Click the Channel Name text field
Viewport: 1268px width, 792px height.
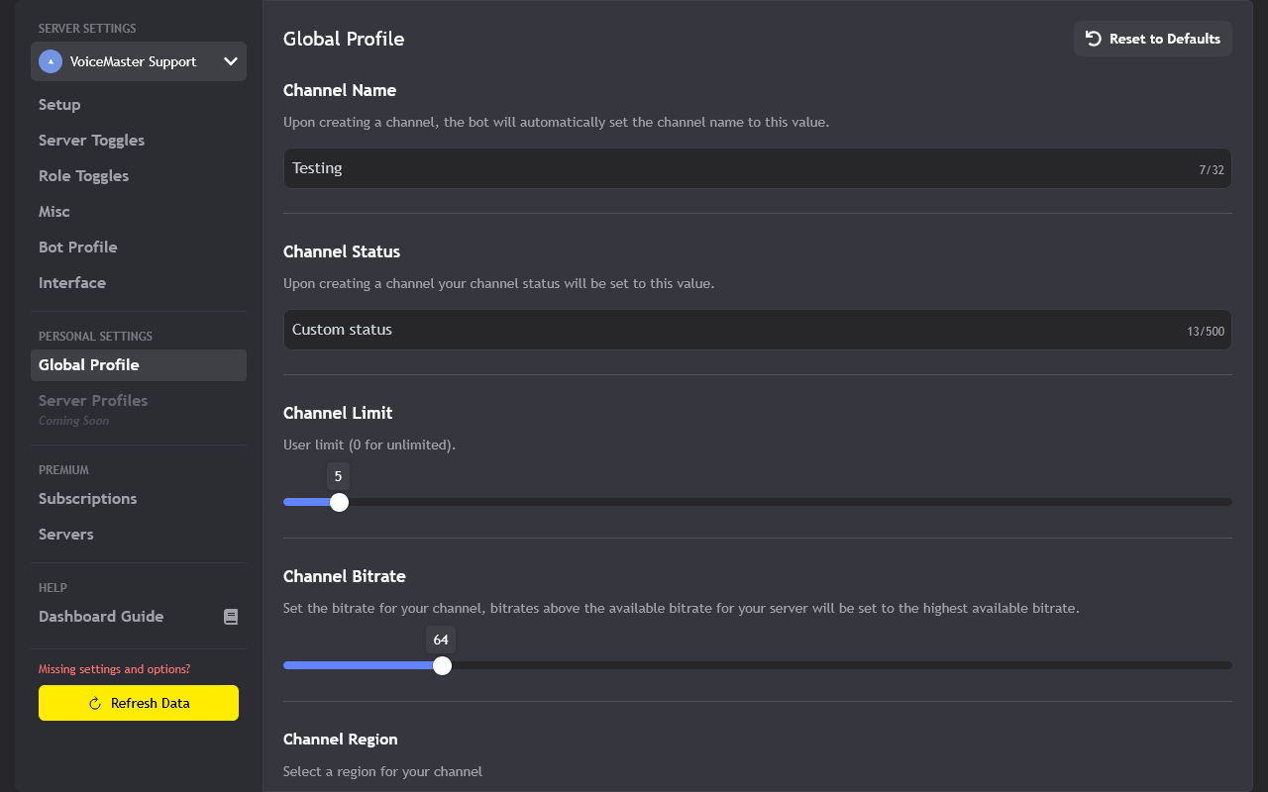[x=757, y=168]
